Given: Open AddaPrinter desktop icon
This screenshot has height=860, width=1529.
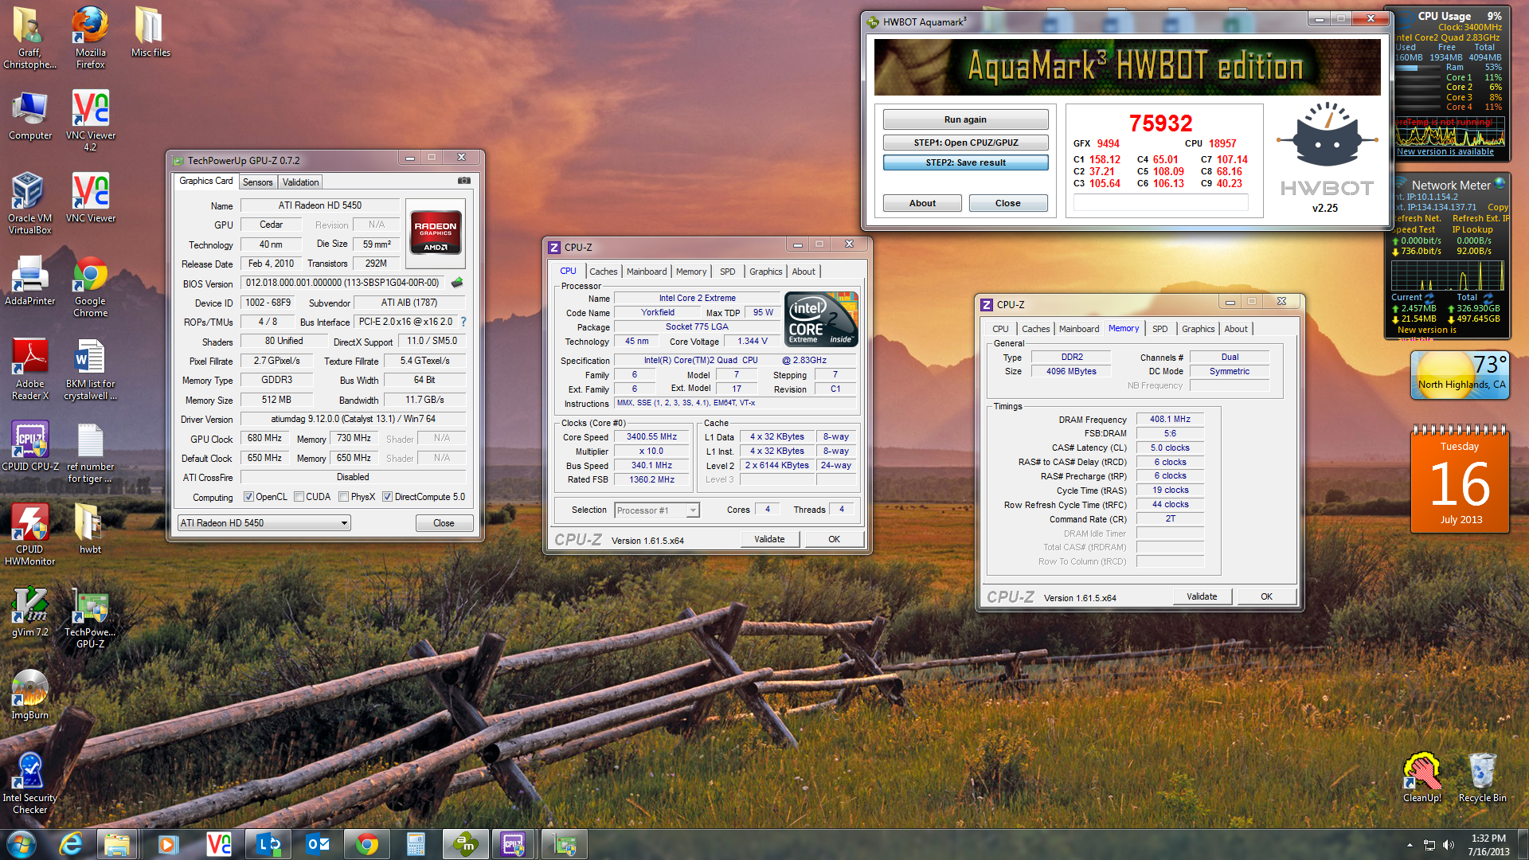Looking at the screenshot, I should 30,281.
